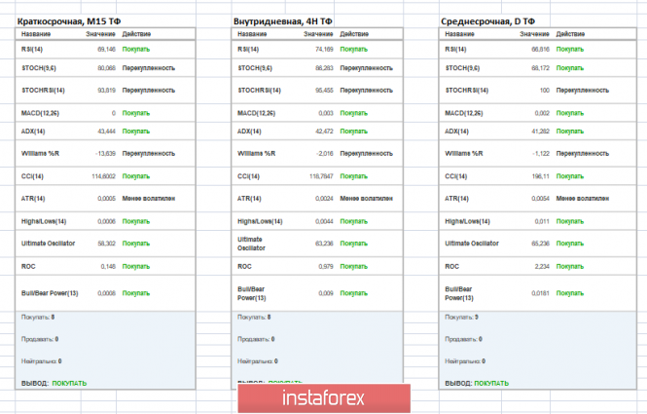Screen dimensions: 647x414
Task: Select ADX(14) value 42,472
Action: [324, 132]
